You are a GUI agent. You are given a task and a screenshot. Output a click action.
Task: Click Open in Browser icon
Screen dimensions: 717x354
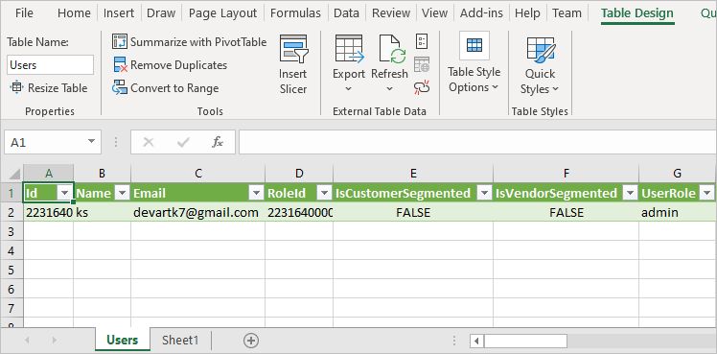(422, 64)
